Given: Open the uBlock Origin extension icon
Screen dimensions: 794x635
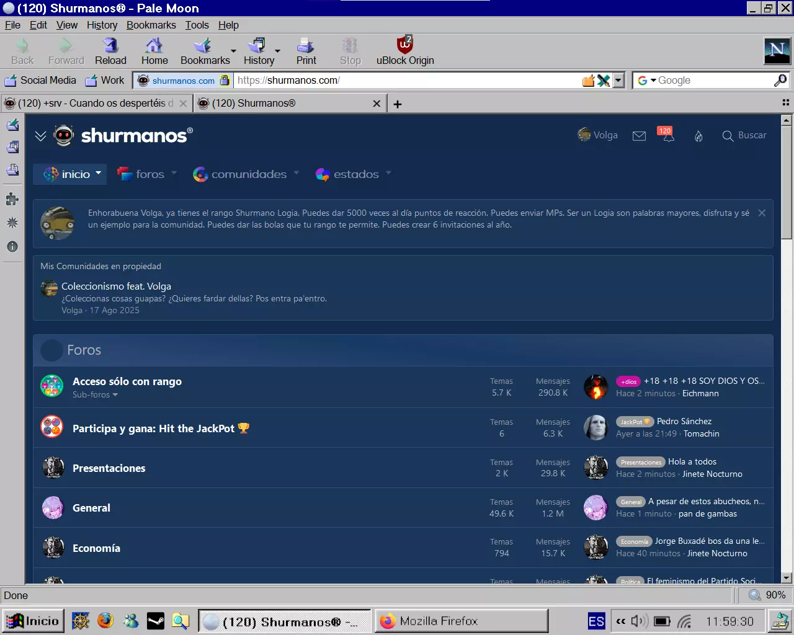Looking at the screenshot, I should [x=405, y=51].
